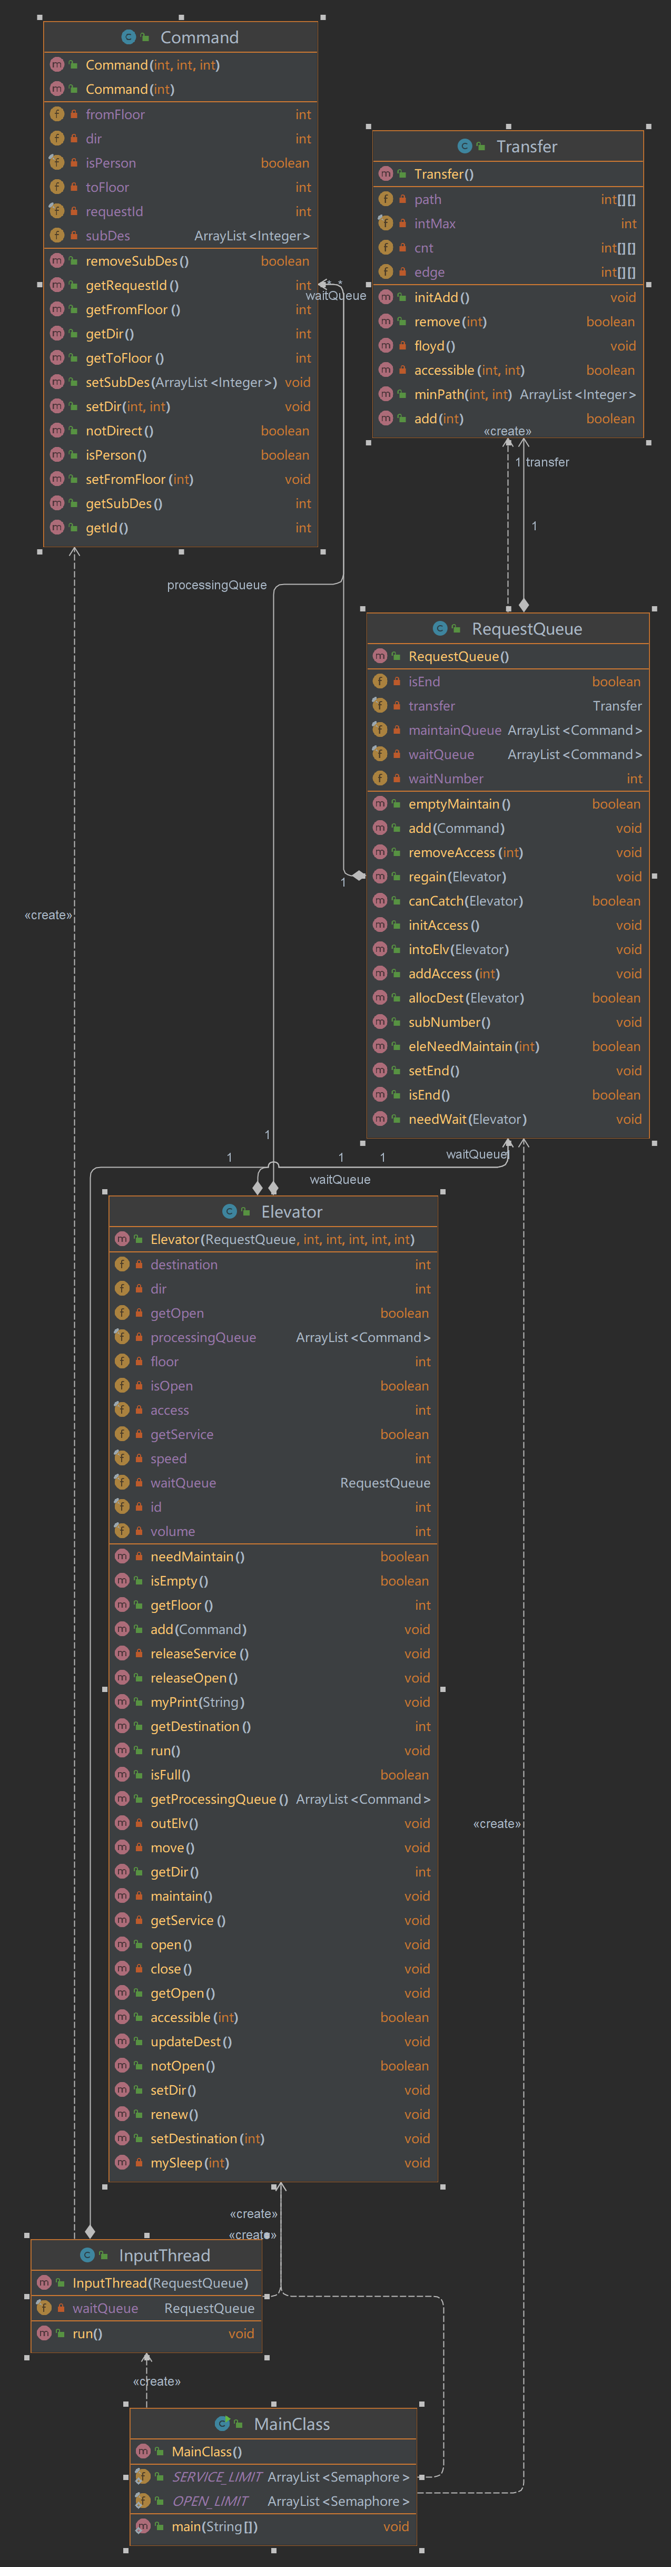Select the field icon beside maintainQueue
The image size is (671, 2567).
pyautogui.click(x=379, y=730)
